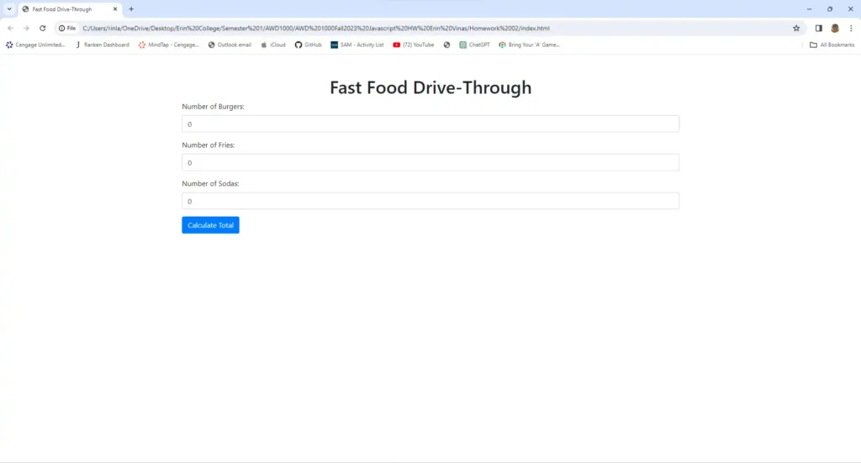Open Cengage Unlimited bookmark
The width and height of the screenshot is (861, 463).
coord(35,45)
